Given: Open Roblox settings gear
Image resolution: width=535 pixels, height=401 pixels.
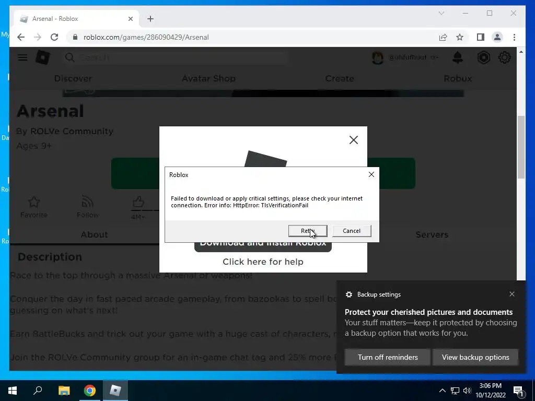Looking at the screenshot, I should point(504,57).
